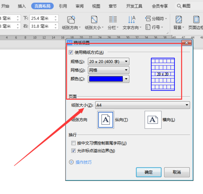203x194 pixels.
Task: Switch to the 开始 tab
Action: [5, 6]
